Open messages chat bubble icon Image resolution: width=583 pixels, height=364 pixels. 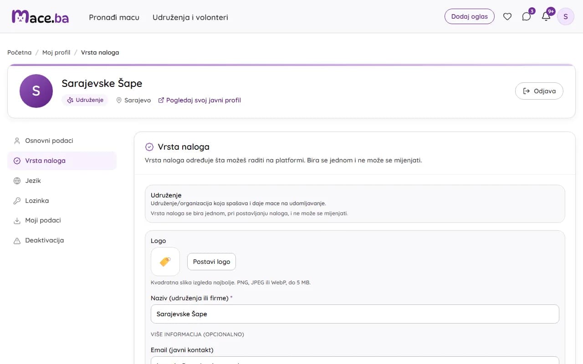click(x=527, y=17)
